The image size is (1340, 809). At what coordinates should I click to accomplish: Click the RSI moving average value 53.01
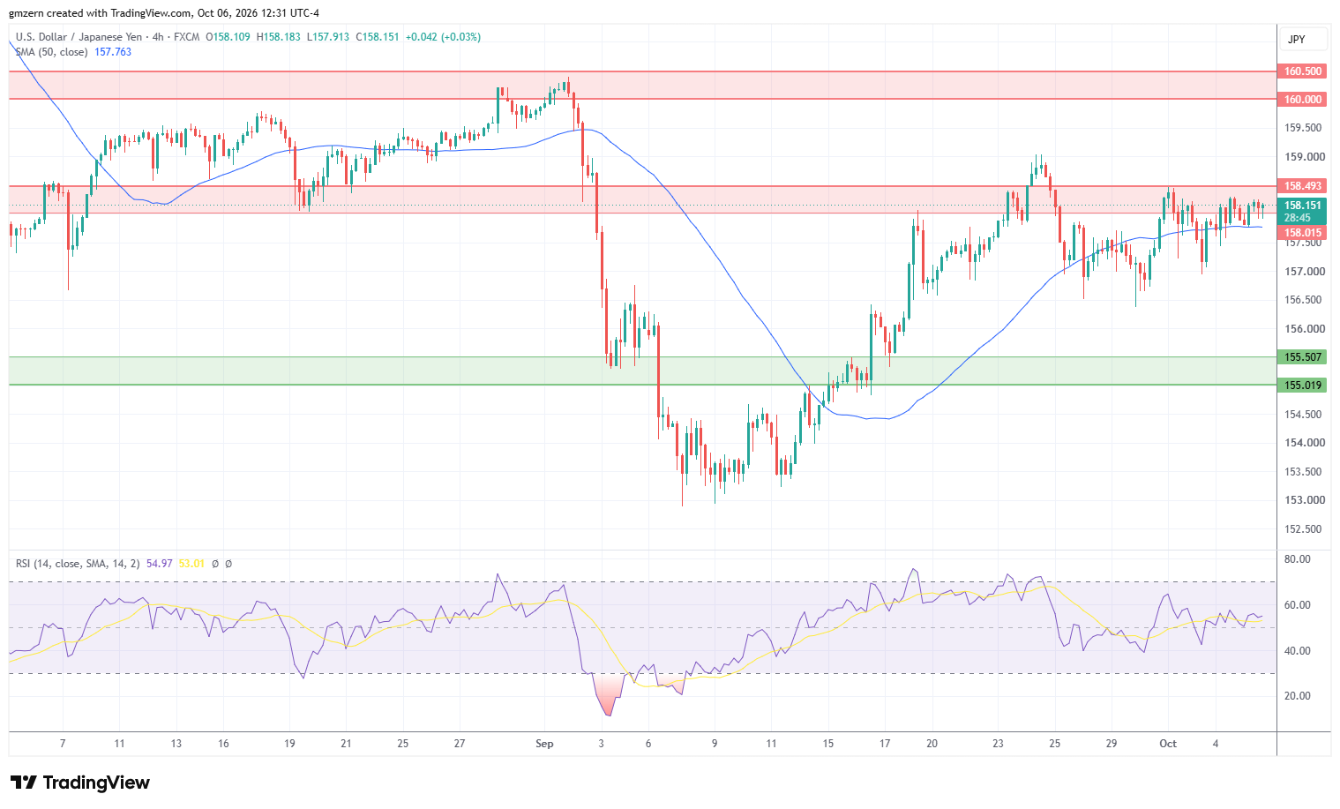coord(191,564)
